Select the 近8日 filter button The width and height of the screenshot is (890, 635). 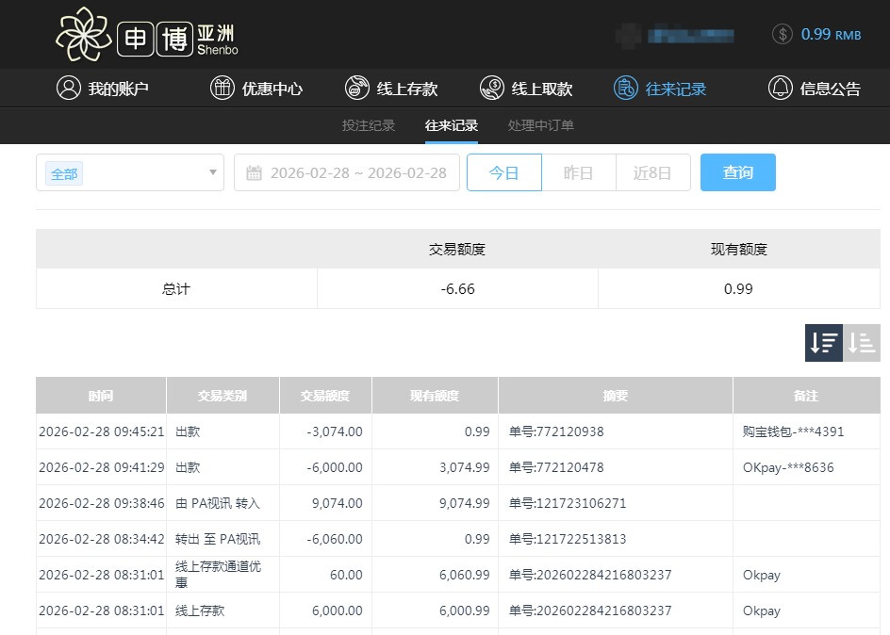652,171
